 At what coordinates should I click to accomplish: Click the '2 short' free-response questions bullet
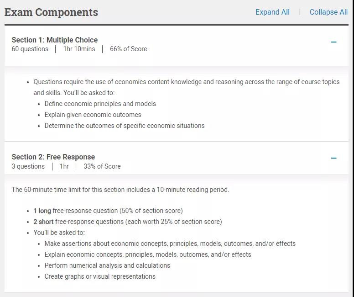[x=128, y=222]
